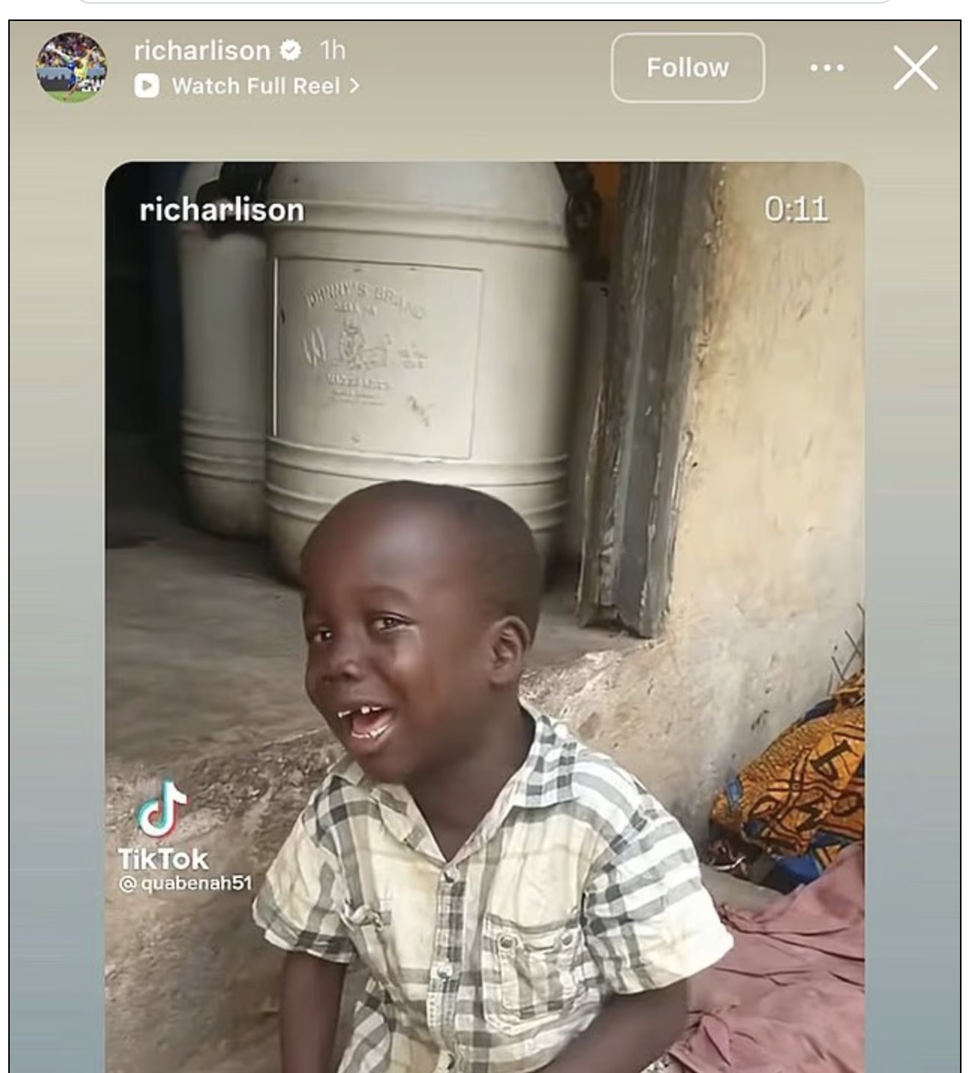Click the TikTok note logo watermark
This screenshot has height=1073, width=975.
[161, 809]
